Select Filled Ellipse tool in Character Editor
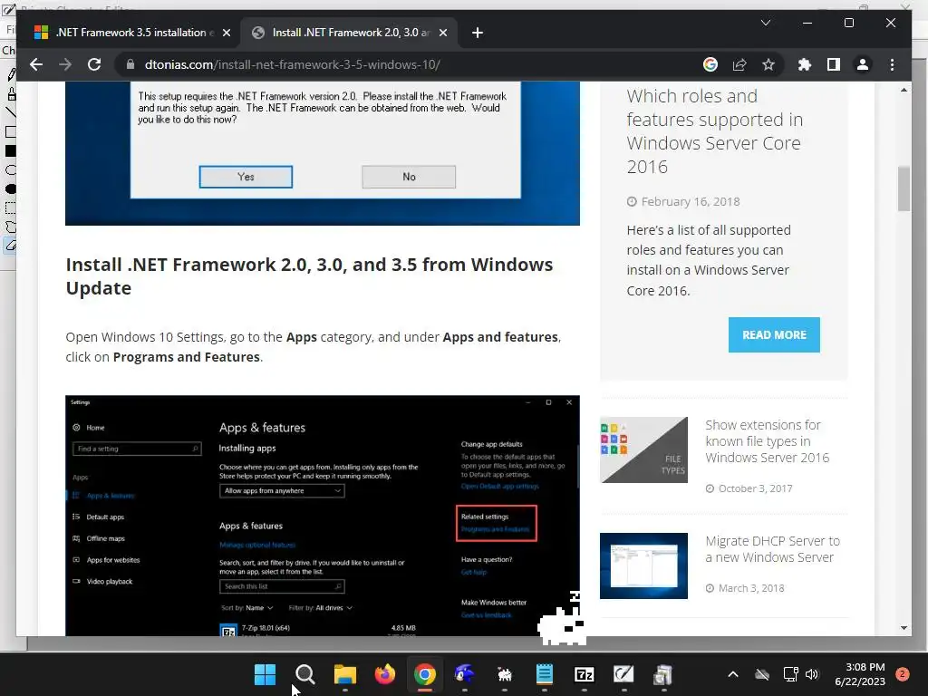 tap(11, 188)
